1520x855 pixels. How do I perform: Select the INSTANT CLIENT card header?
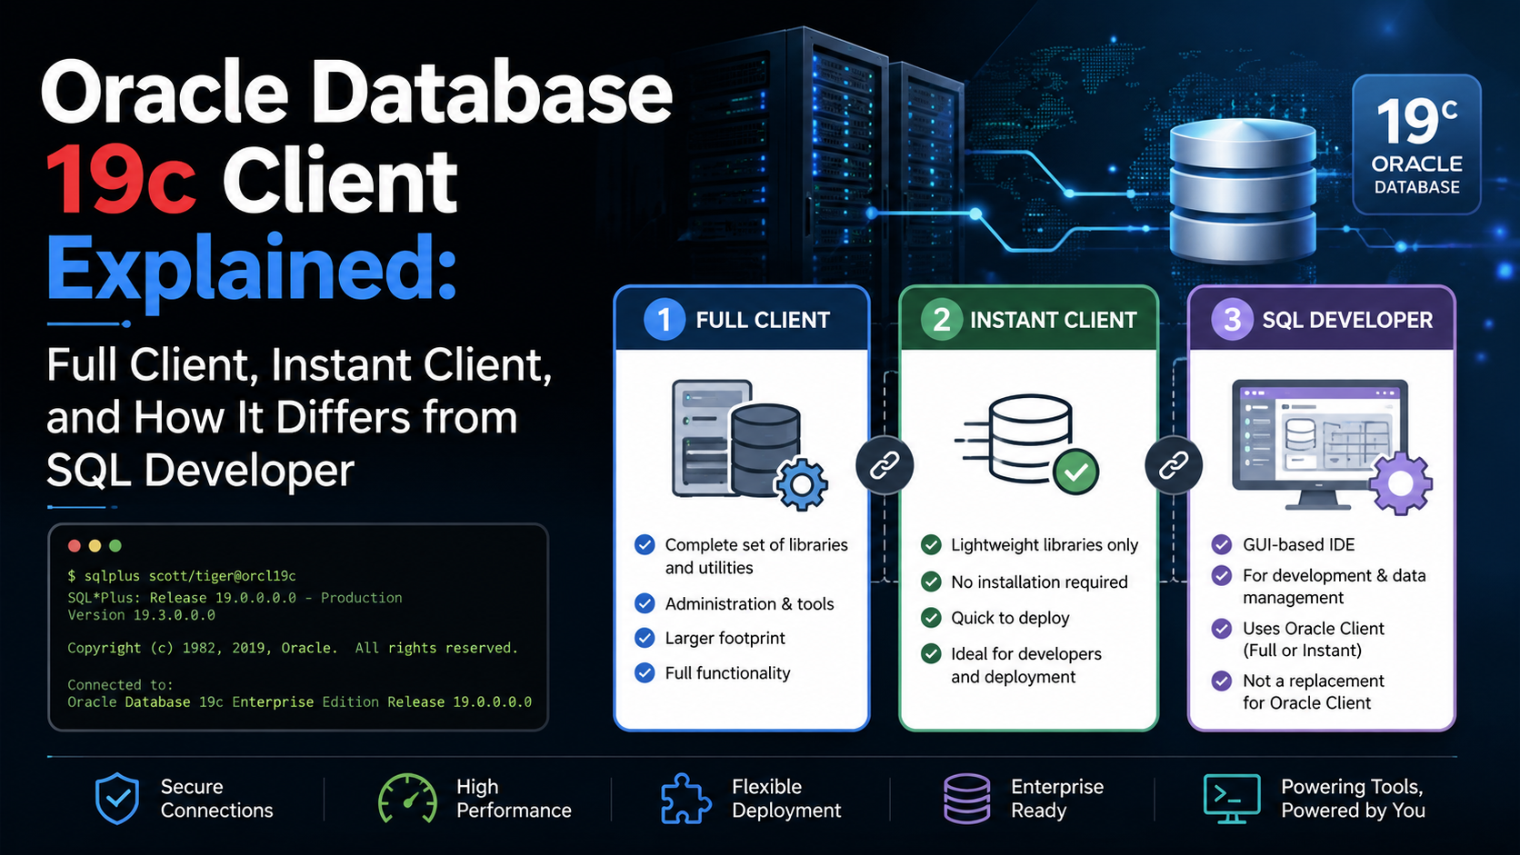(x=1028, y=319)
